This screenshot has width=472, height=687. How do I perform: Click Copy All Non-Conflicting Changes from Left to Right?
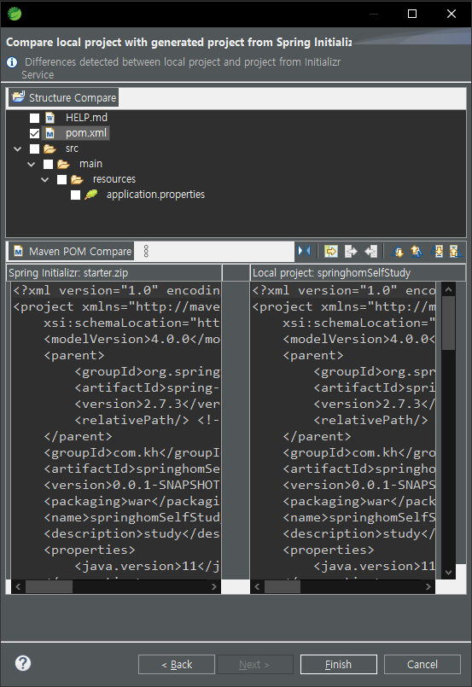(x=331, y=251)
